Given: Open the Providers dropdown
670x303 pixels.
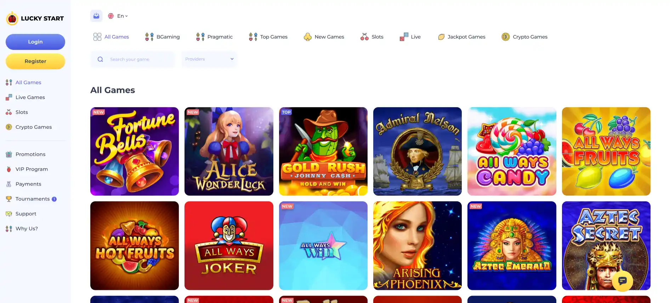Looking at the screenshot, I should 209,59.
